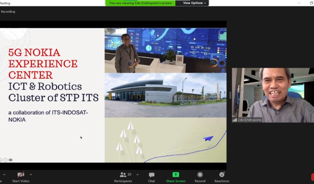The height and width of the screenshot is (184, 314).
Task: Click the green Share Screen button
Action: coord(176,177)
